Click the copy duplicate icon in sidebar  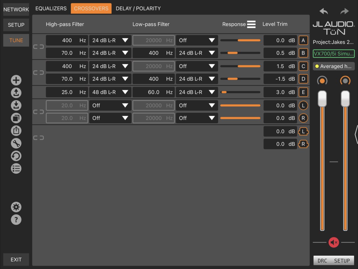click(x=16, y=118)
